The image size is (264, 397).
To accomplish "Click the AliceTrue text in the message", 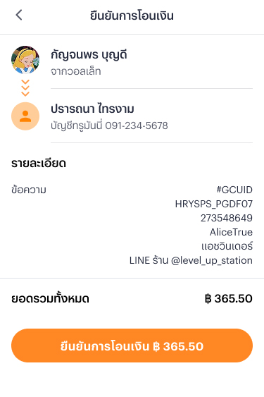I will (231, 232).
